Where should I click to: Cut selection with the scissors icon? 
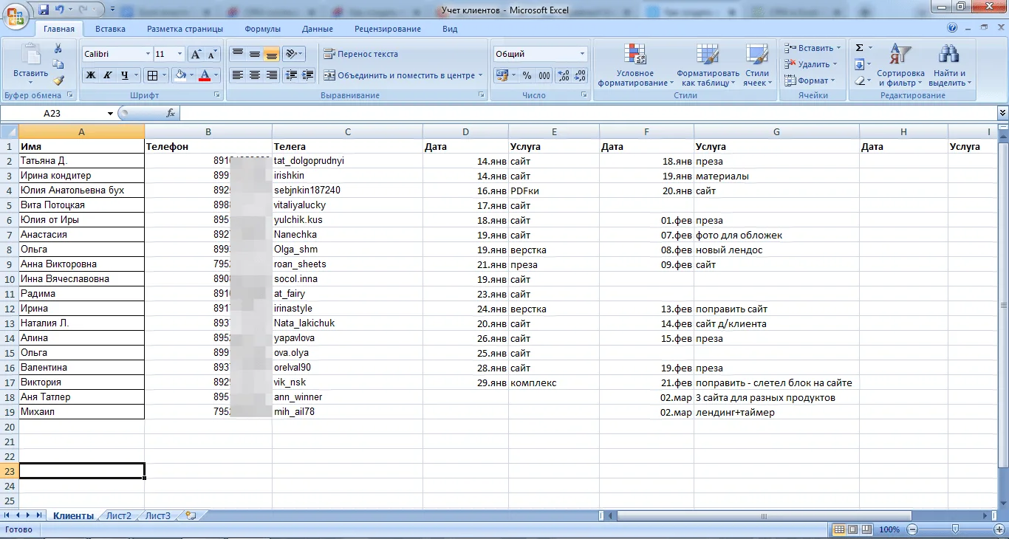58,48
